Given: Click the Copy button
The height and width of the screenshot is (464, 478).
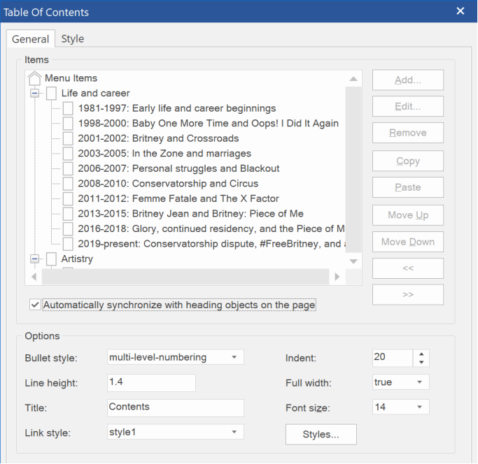Looking at the screenshot, I should click(408, 161).
